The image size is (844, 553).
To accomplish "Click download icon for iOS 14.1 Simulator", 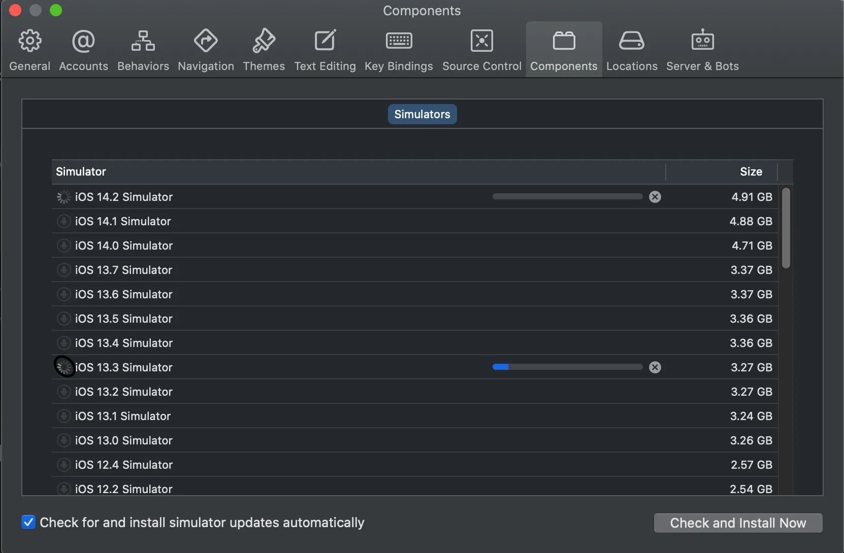I will [63, 221].
